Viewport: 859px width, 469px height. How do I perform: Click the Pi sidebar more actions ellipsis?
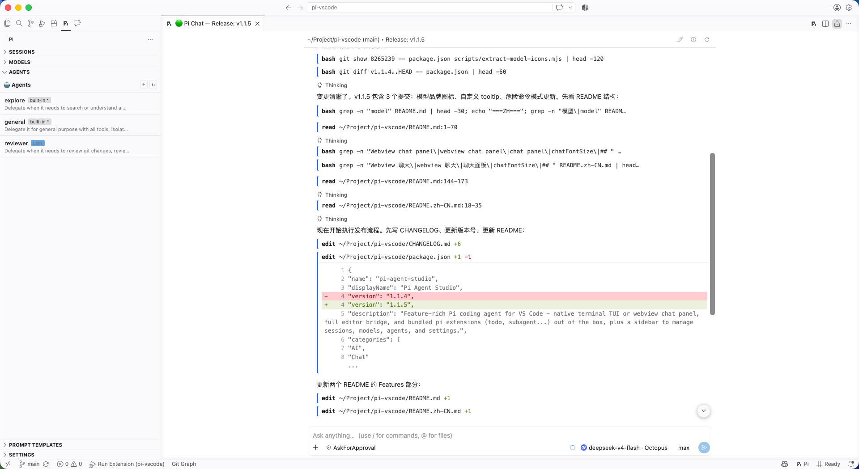pos(150,39)
